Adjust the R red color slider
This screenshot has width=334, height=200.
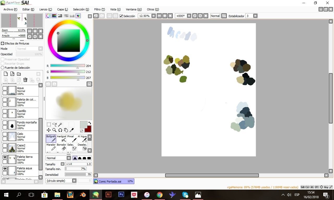[68, 66]
